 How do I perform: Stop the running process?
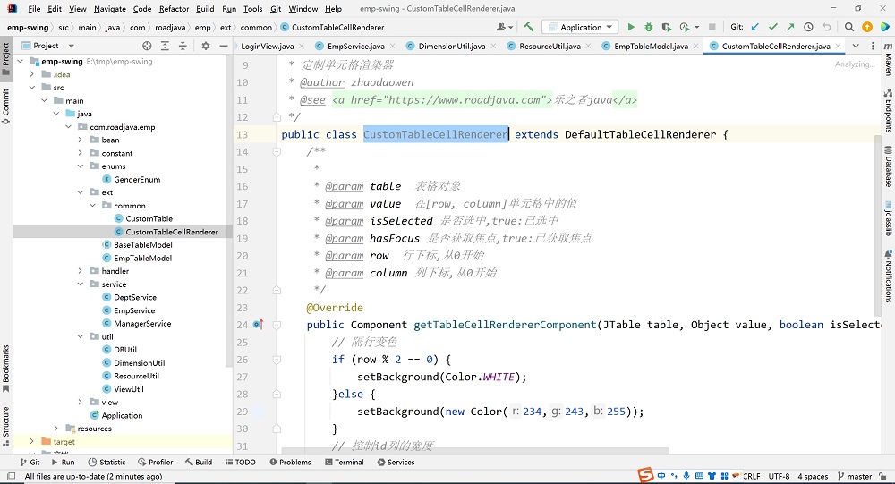pyautogui.click(x=712, y=27)
